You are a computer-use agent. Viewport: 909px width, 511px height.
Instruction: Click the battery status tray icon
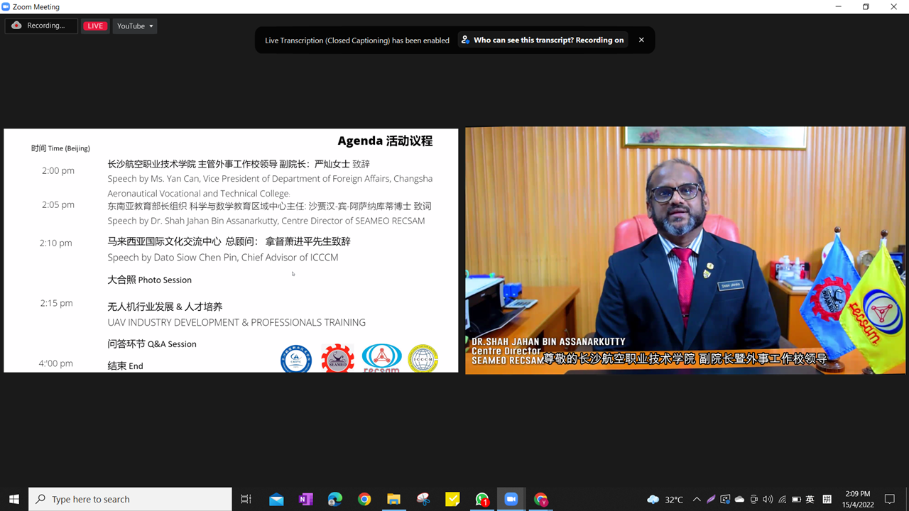(796, 500)
